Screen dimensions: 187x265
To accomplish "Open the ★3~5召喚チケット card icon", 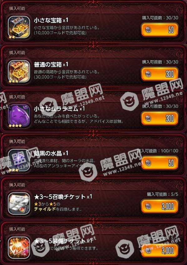I will click(19, 204).
